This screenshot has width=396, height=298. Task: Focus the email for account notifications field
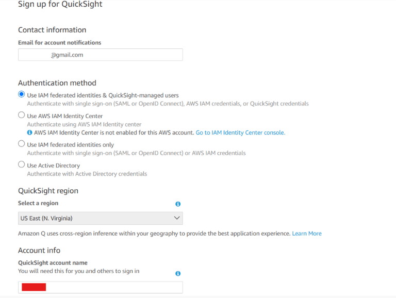(100, 55)
